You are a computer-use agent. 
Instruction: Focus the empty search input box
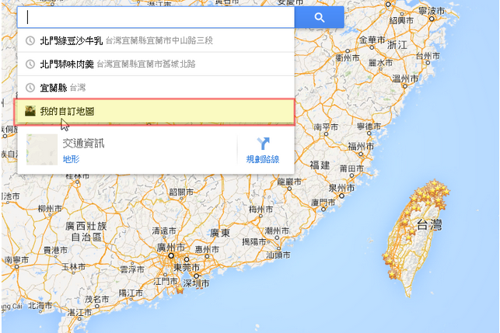(x=156, y=17)
